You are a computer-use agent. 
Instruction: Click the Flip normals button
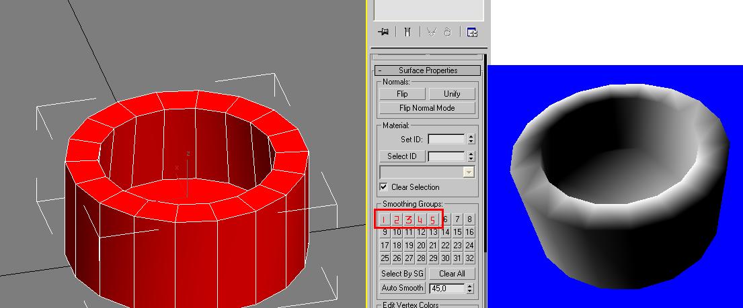(402, 94)
